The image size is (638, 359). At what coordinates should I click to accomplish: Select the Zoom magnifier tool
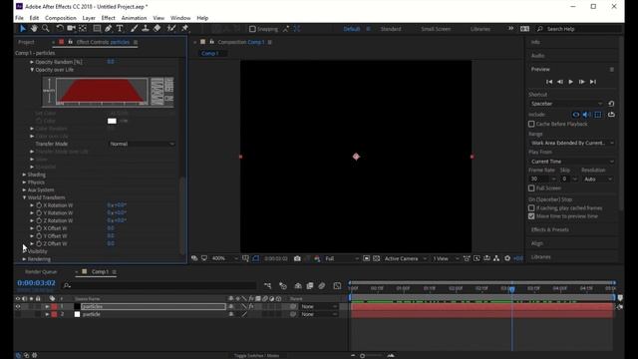point(46,29)
